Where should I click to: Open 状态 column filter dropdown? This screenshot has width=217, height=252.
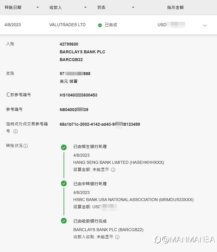[x=133, y=7]
